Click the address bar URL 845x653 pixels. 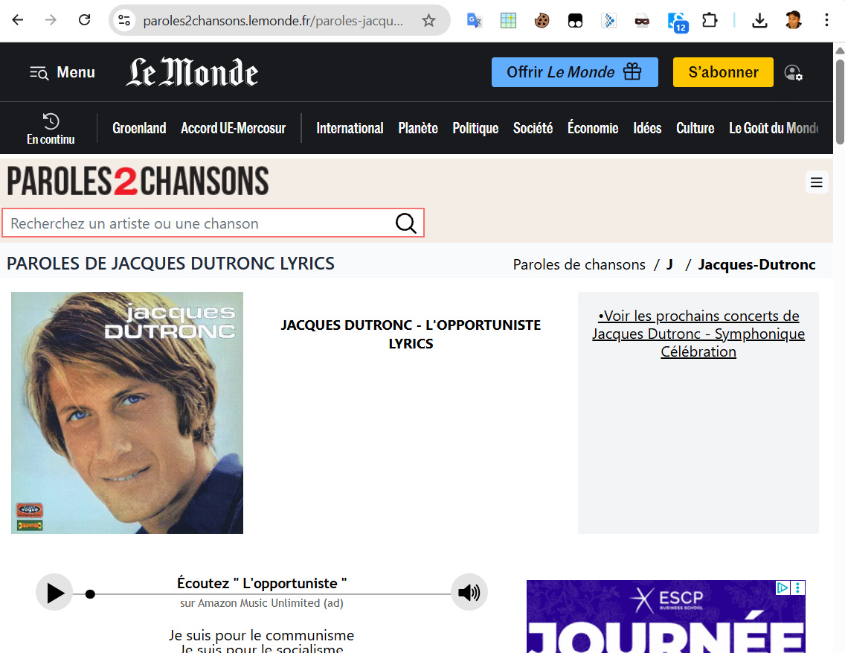coord(273,21)
